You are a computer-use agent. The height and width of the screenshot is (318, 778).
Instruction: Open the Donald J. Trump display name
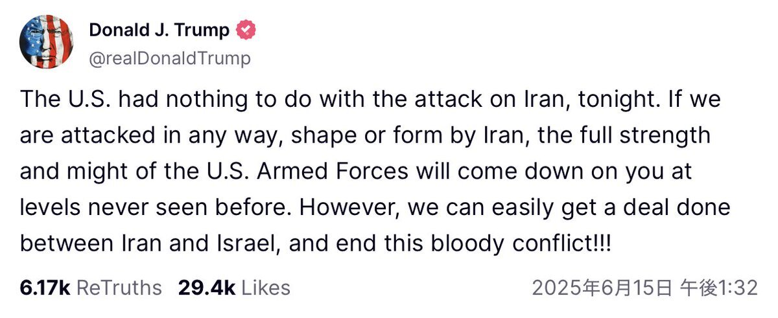(159, 30)
